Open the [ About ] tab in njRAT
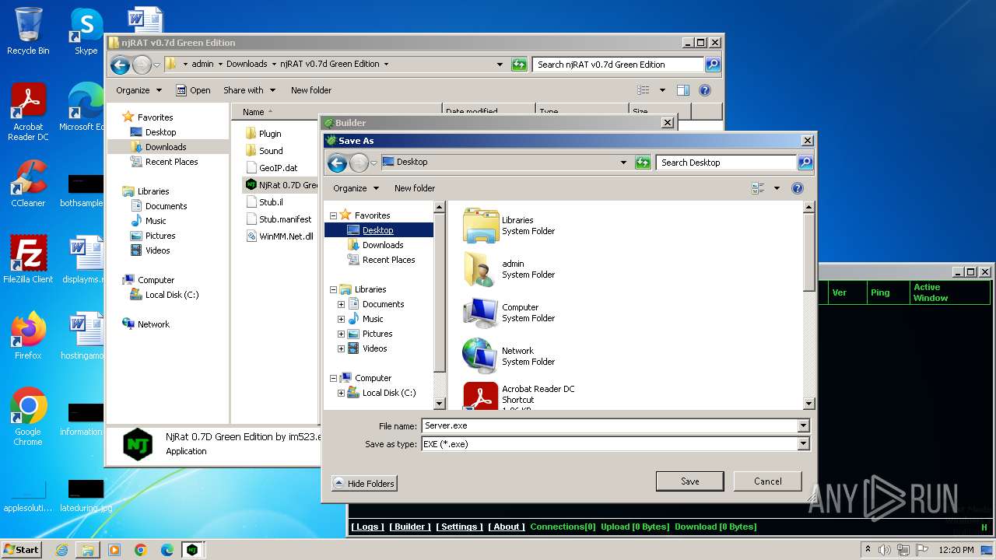This screenshot has height=560, width=996. coord(506,527)
